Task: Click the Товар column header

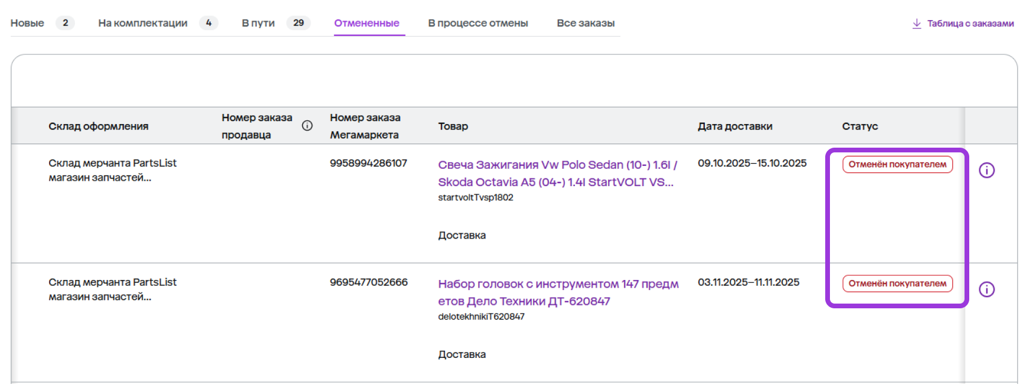Action: tap(453, 126)
